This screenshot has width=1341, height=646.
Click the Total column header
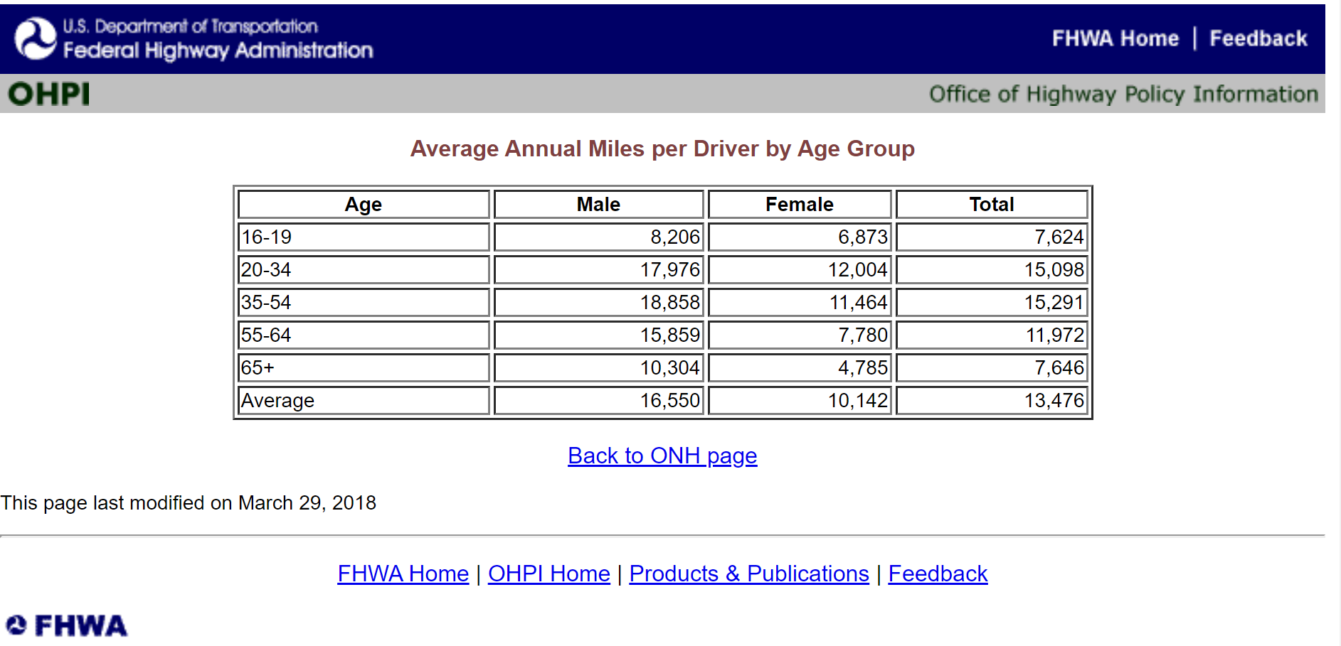(x=992, y=204)
